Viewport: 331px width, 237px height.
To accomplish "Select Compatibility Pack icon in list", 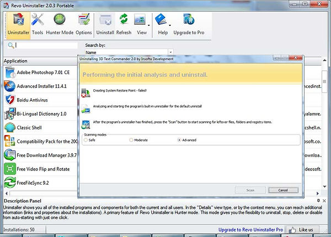I will point(10,141).
